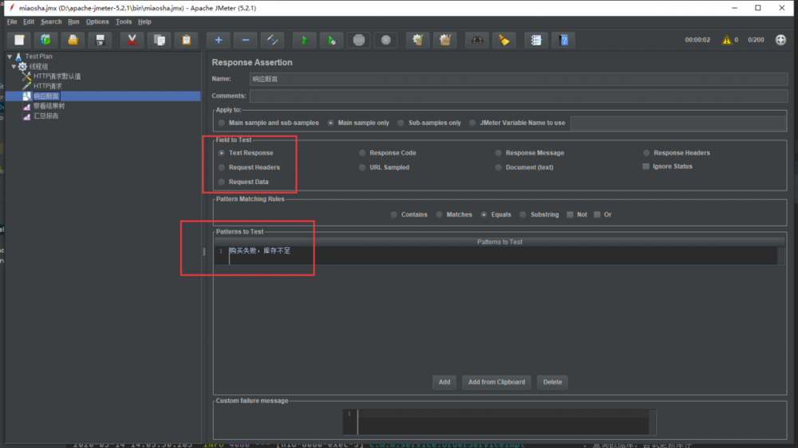Select Request Data radio button
Screen dimensions: 798x448
pos(221,182)
